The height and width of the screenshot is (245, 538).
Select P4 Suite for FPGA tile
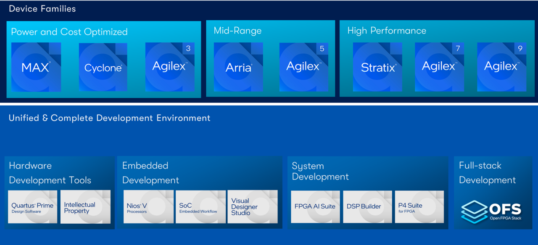coord(419,207)
